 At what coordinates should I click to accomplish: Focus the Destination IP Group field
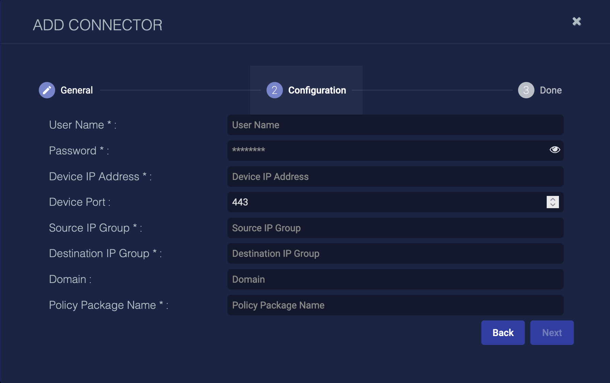pyautogui.click(x=395, y=253)
